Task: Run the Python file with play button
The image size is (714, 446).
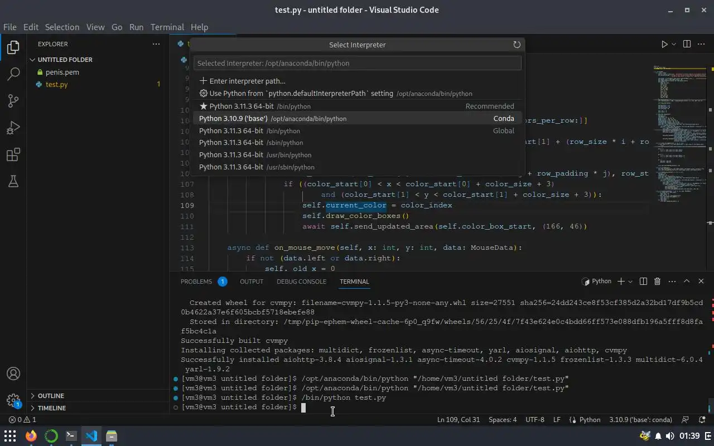Action: (664, 44)
